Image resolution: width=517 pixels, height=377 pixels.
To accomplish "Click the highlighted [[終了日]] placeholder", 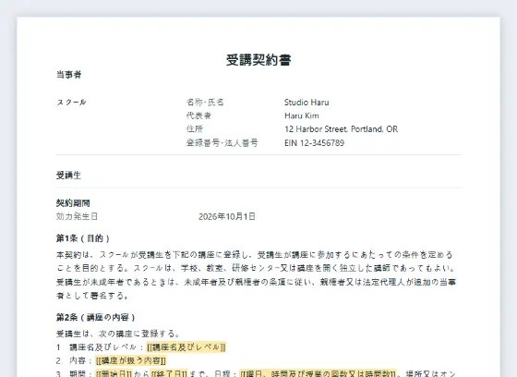I will pos(169,373).
